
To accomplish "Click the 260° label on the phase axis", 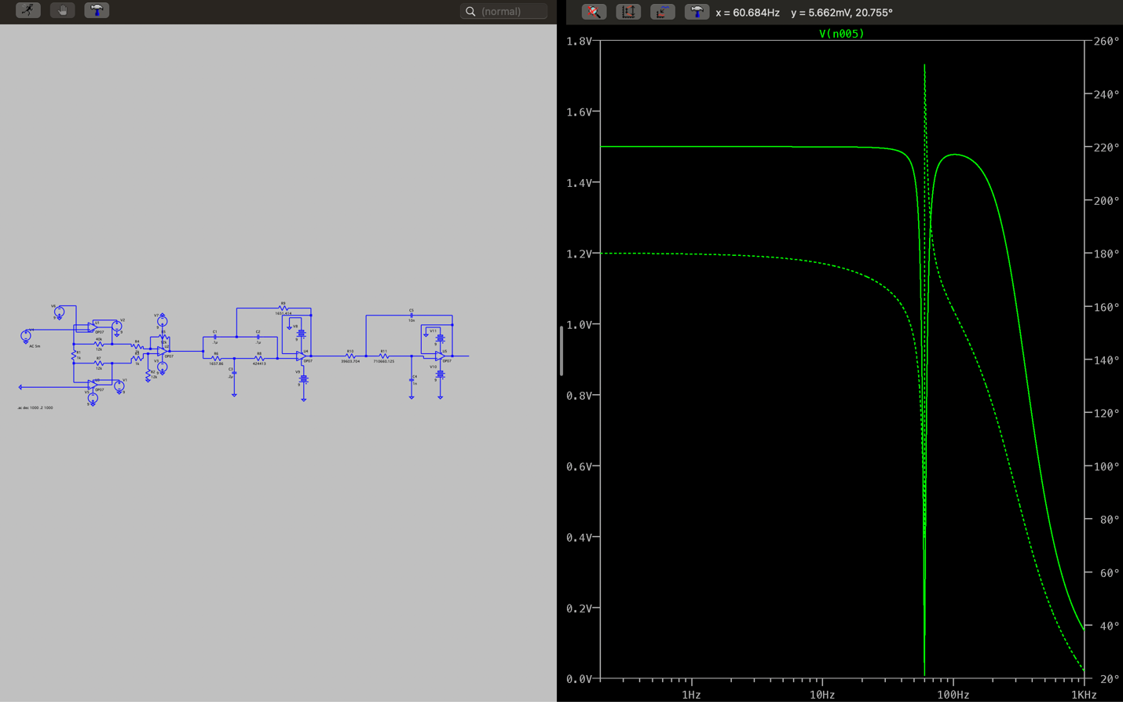I will [x=1106, y=41].
